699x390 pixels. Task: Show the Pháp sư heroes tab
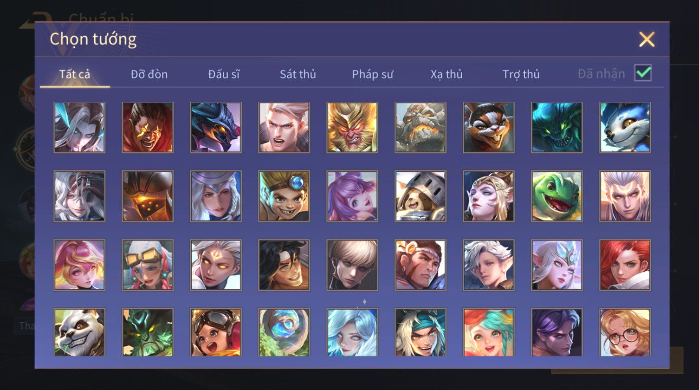(x=373, y=74)
